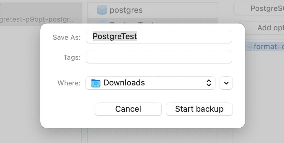Click the Save As label
The width and height of the screenshot is (284, 143).
pos(66,37)
